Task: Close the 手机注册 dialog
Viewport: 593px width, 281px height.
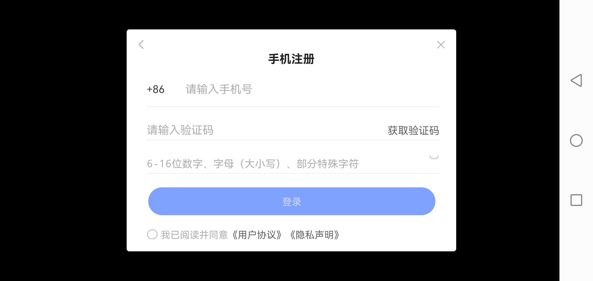Action: coord(441,45)
